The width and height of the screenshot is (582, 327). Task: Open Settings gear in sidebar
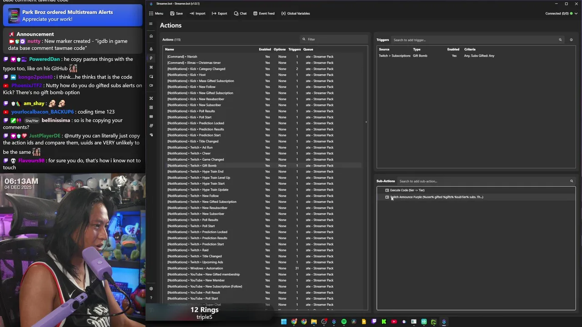click(x=151, y=288)
